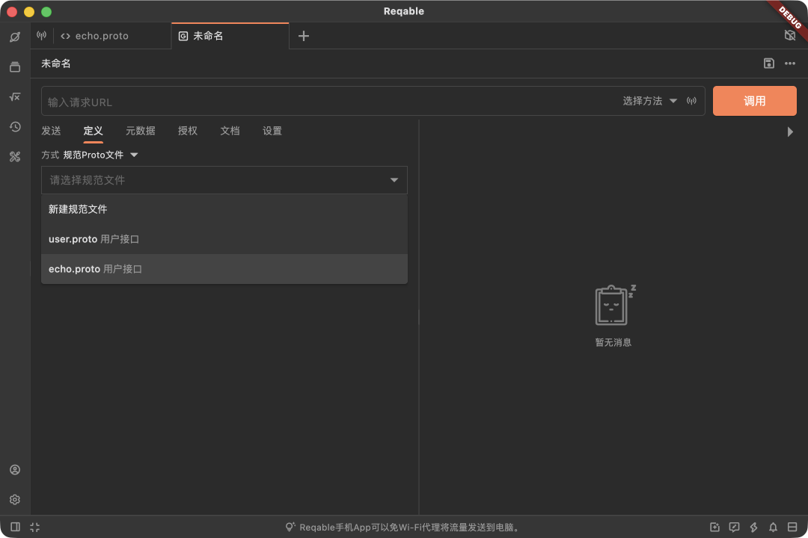
Task: Switch to the 元数据 tab
Action: tap(140, 131)
